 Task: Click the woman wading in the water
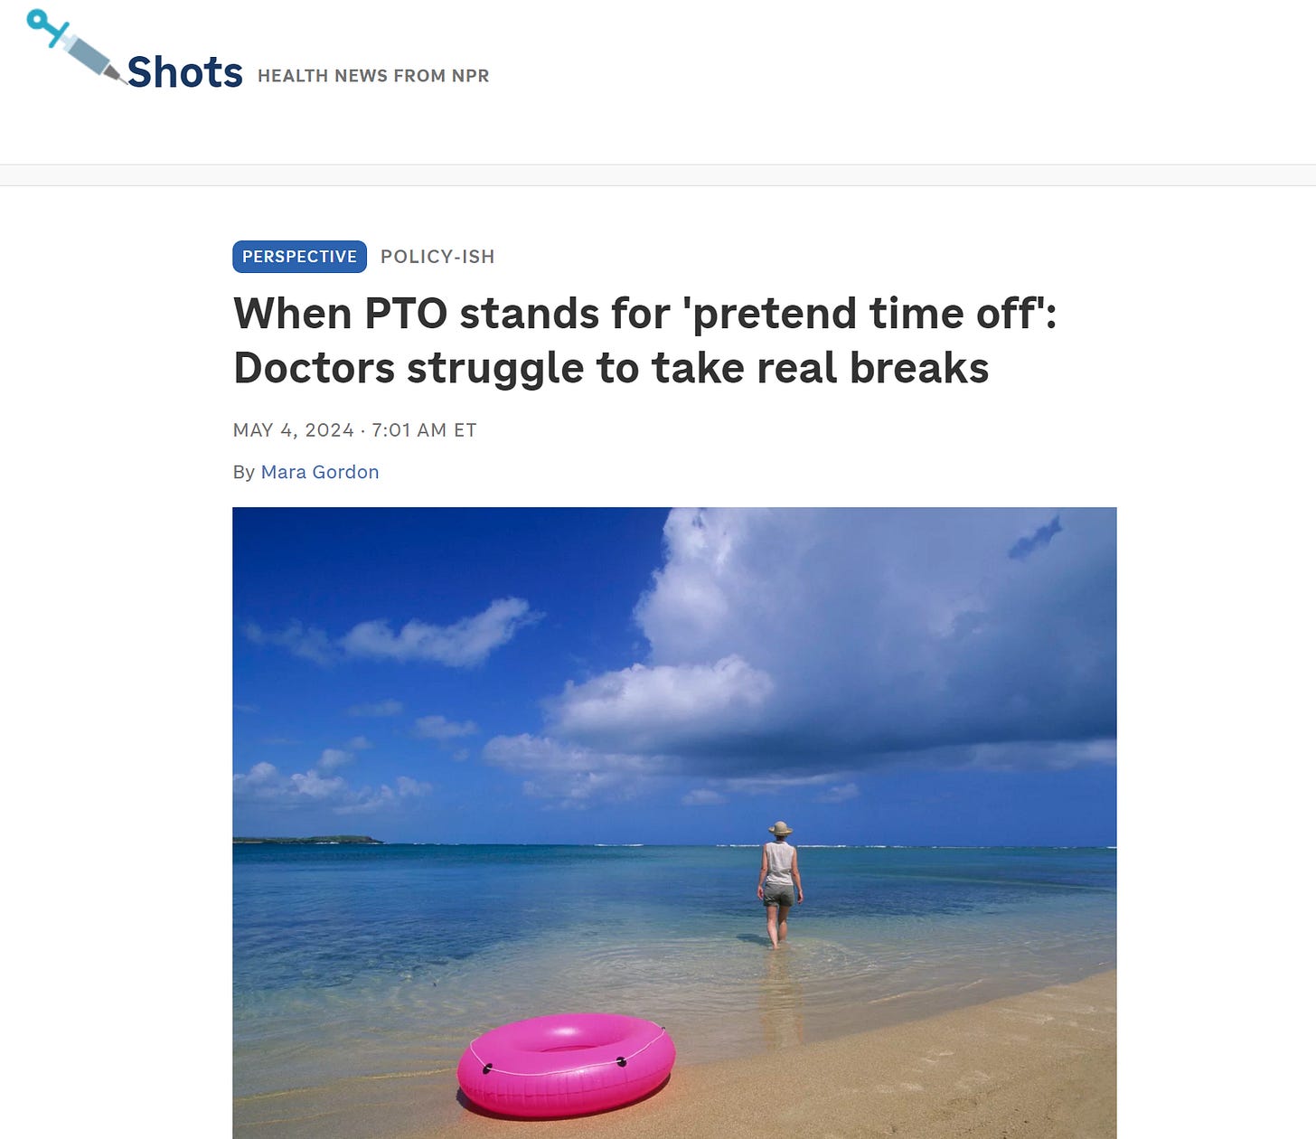pos(779,885)
